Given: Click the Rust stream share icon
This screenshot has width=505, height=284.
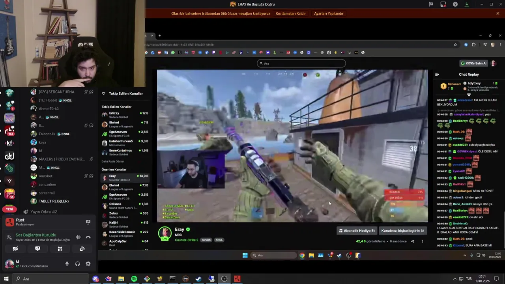Looking at the screenshot, I should (x=88, y=222).
